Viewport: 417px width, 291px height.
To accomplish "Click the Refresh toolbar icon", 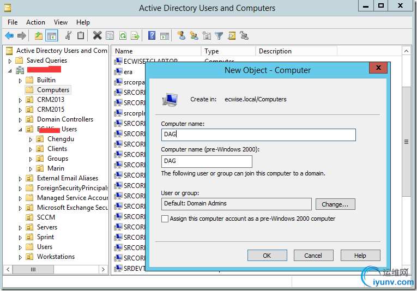I will point(123,35).
